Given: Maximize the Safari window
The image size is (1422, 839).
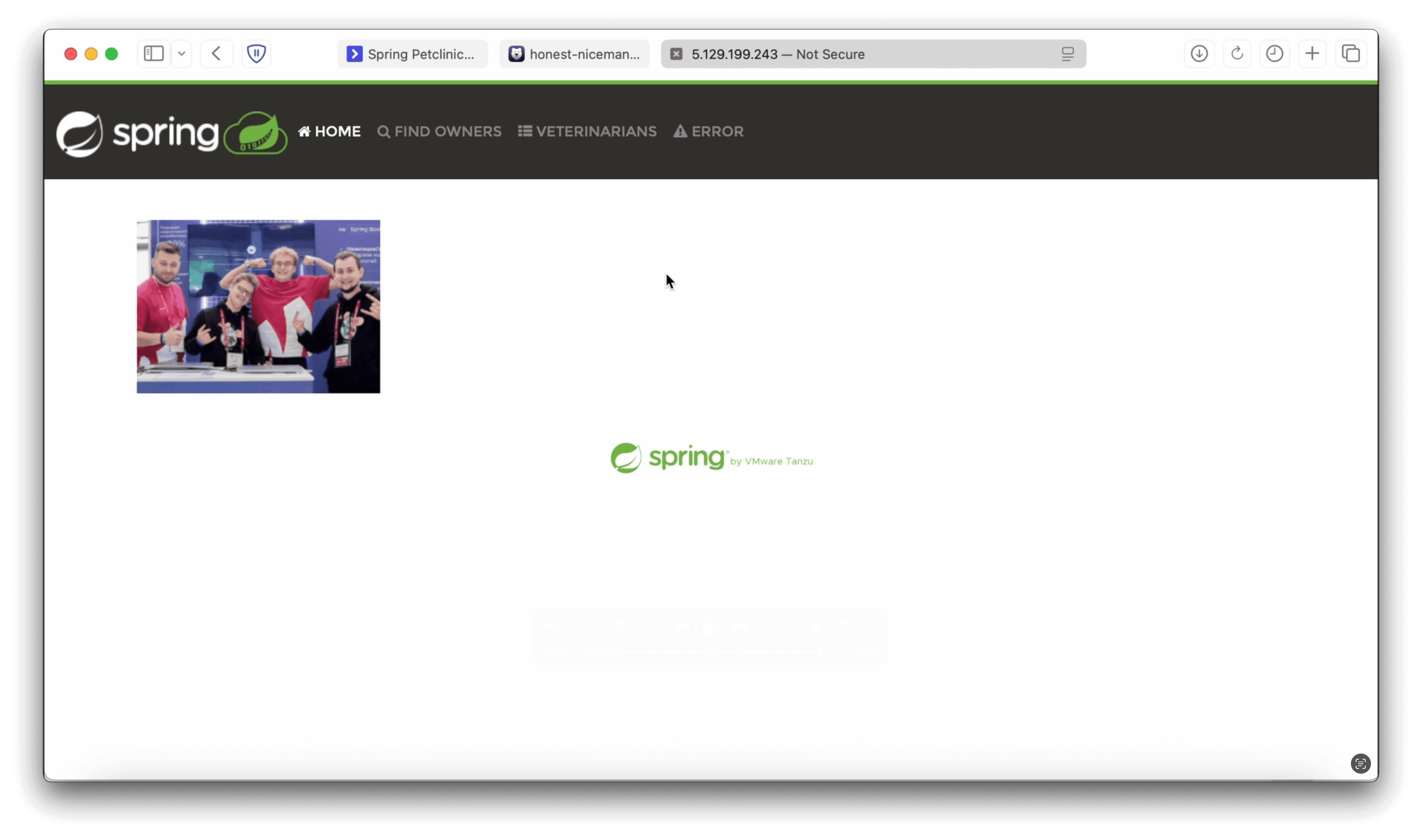Looking at the screenshot, I should 112,54.
